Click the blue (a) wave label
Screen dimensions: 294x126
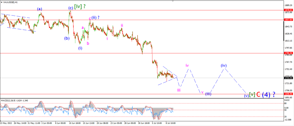coord(39,9)
